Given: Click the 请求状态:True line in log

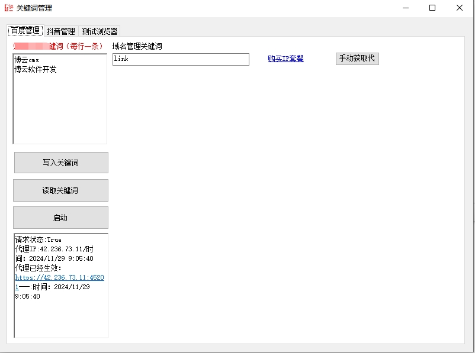Looking at the screenshot, I should (x=38, y=240).
